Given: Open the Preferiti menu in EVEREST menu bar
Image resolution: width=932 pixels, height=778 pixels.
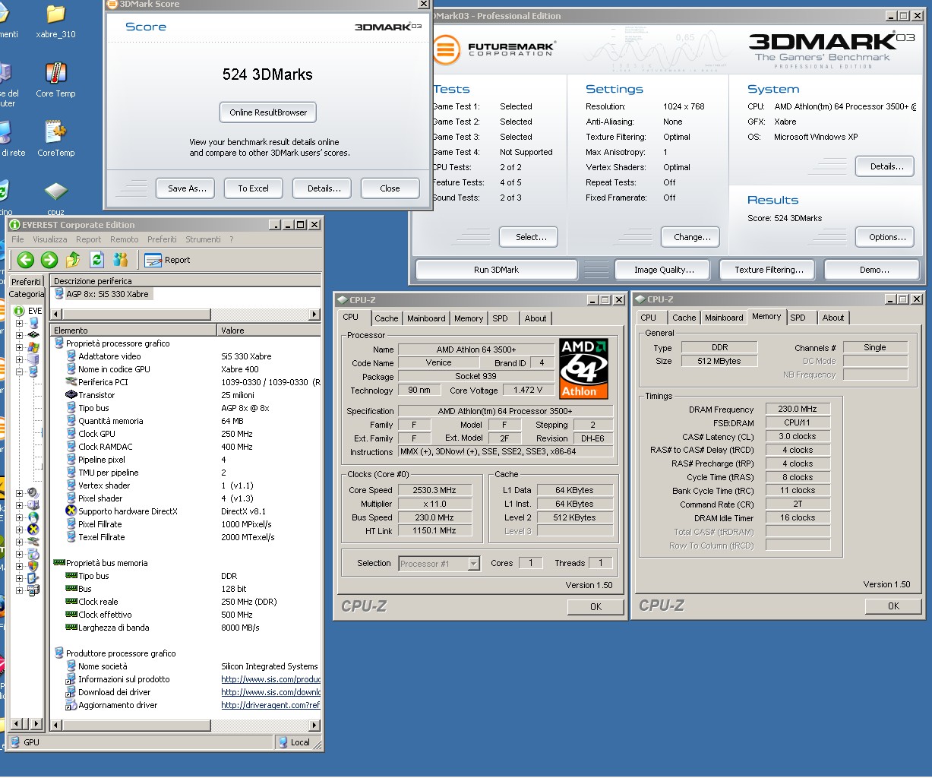Looking at the screenshot, I should [162, 239].
